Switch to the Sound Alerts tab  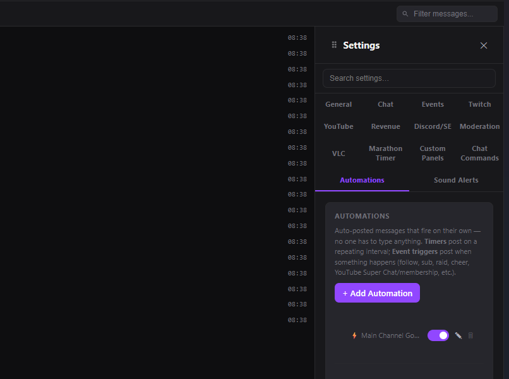pyautogui.click(x=456, y=180)
